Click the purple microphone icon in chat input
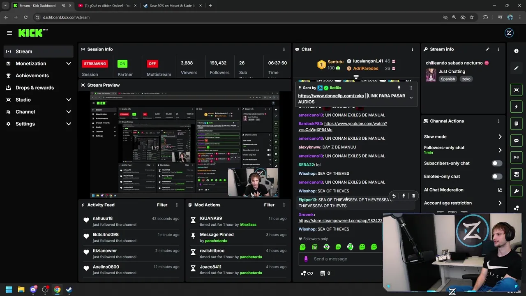 pyautogui.click(x=306, y=259)
